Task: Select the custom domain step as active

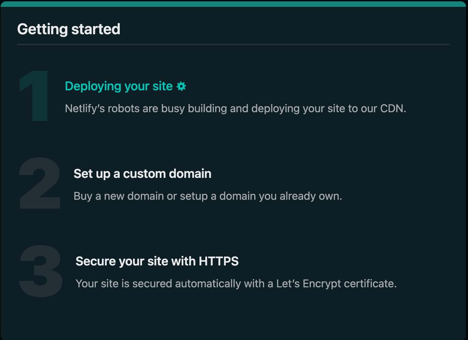Action: pyautogui.click(x=142, y=174)
